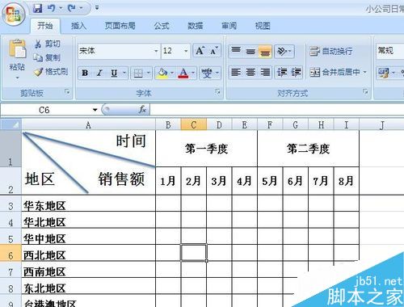
Task: Center text horizontally
Action: 250,72
